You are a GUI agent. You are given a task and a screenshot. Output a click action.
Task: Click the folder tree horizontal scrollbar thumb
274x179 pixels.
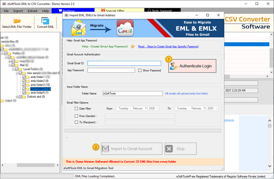(36, 165)
